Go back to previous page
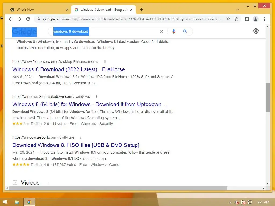 [x=11, y=19]
